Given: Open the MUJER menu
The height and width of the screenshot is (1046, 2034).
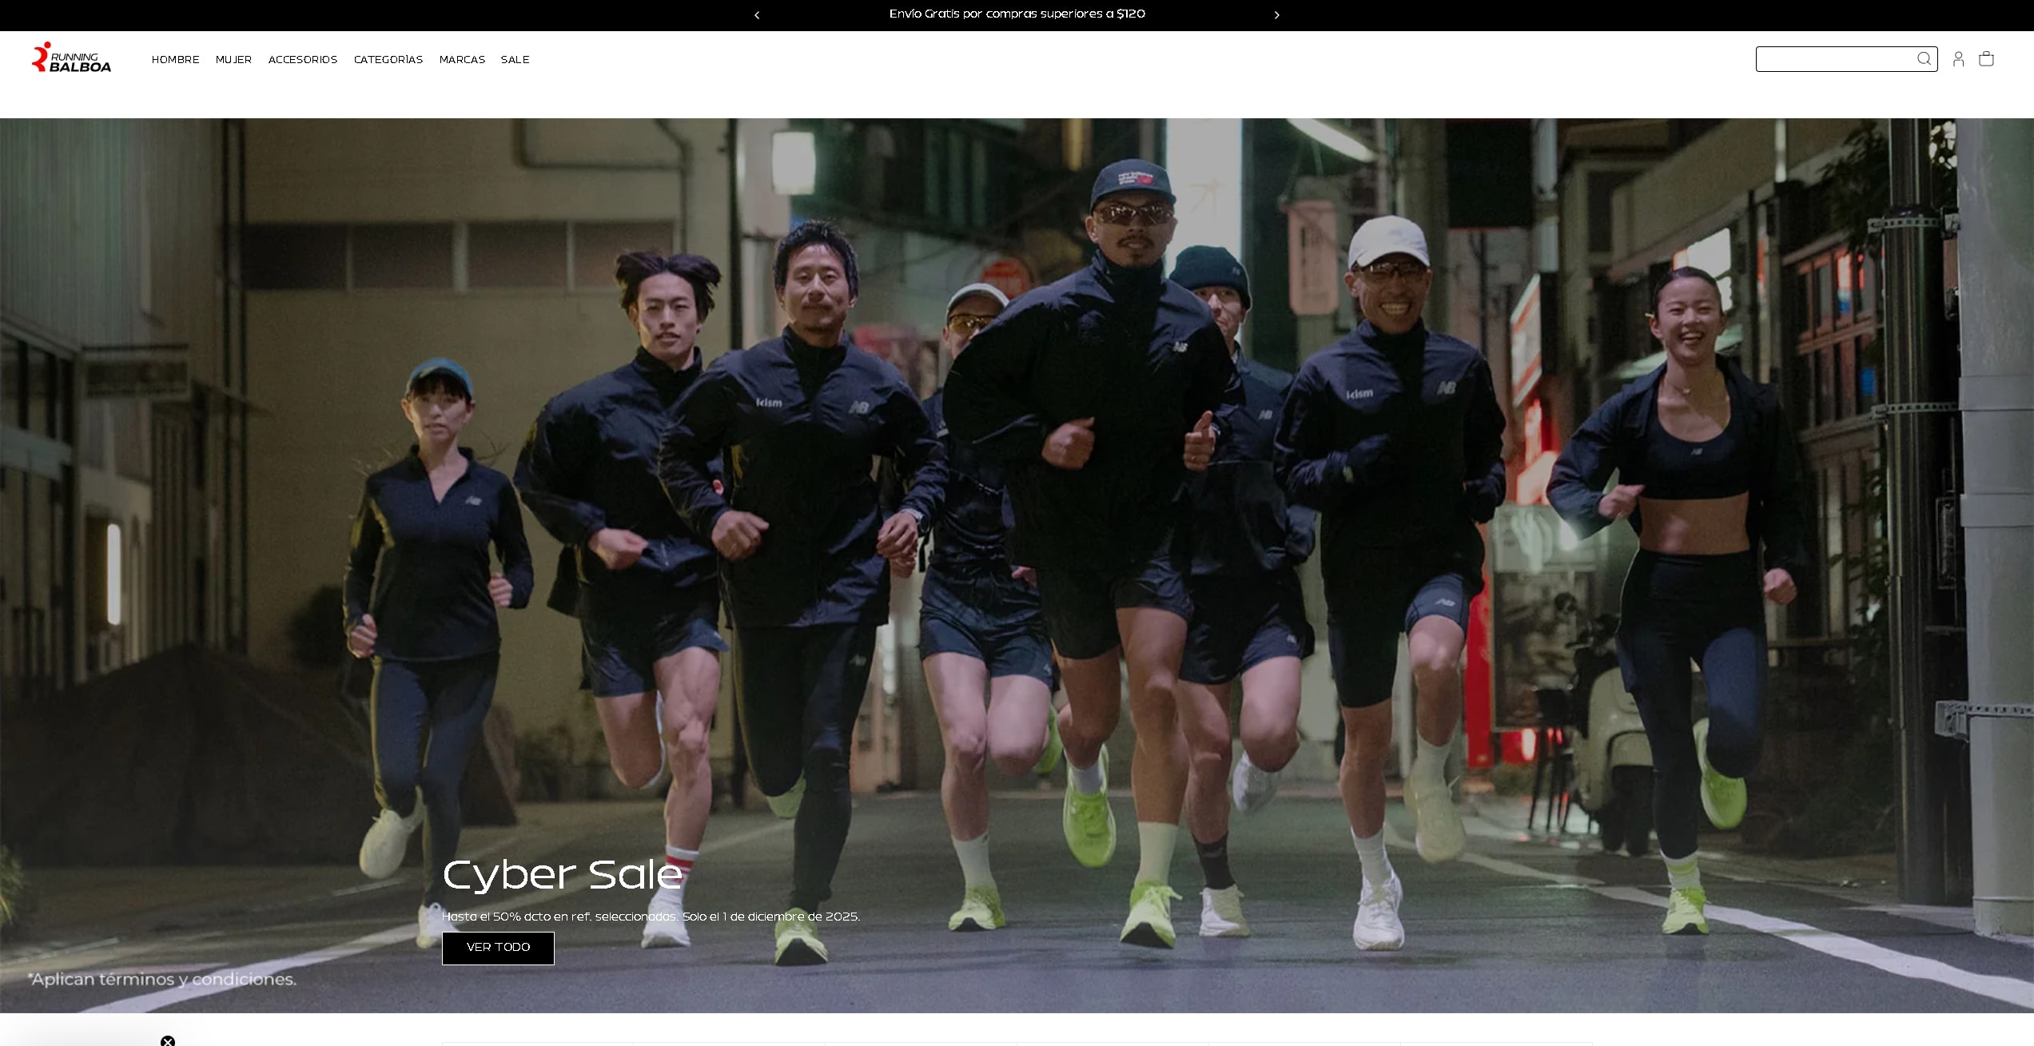Looking at the screenshot, I should coord(233,60).
